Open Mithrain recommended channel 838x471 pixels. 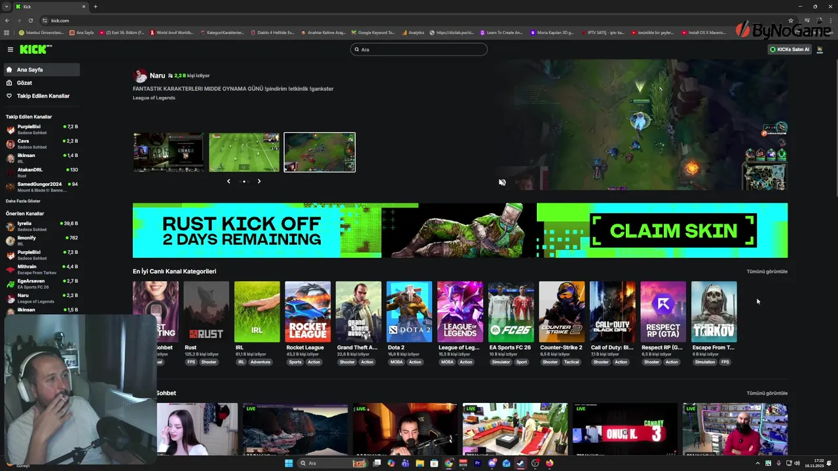tap(41, 269)
